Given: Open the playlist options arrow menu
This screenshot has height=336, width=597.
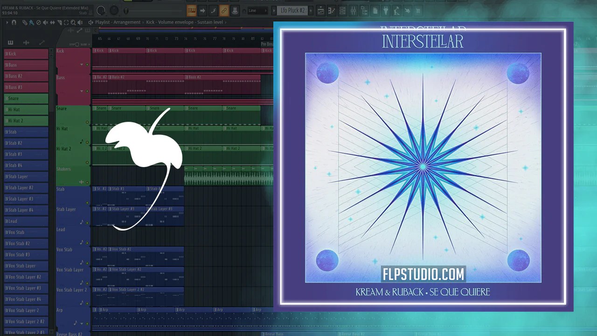Looking at the screenshot, I should click(x=7, y=22).
